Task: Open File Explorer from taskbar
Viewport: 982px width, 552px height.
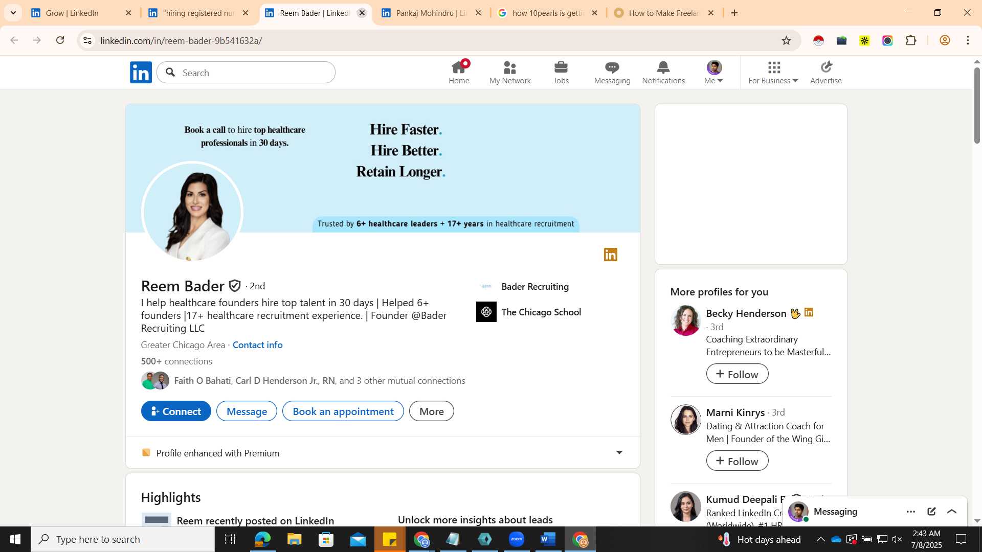Action: point(294,539)
